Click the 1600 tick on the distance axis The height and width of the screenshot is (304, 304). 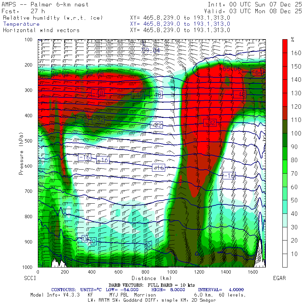click(x=253, y=272)
